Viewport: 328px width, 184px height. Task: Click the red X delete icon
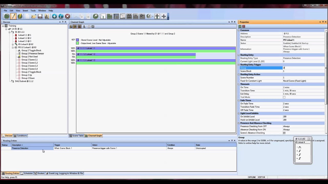[x=68, y=16]
